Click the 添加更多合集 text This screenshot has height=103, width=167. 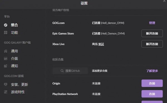pos(100,71)
